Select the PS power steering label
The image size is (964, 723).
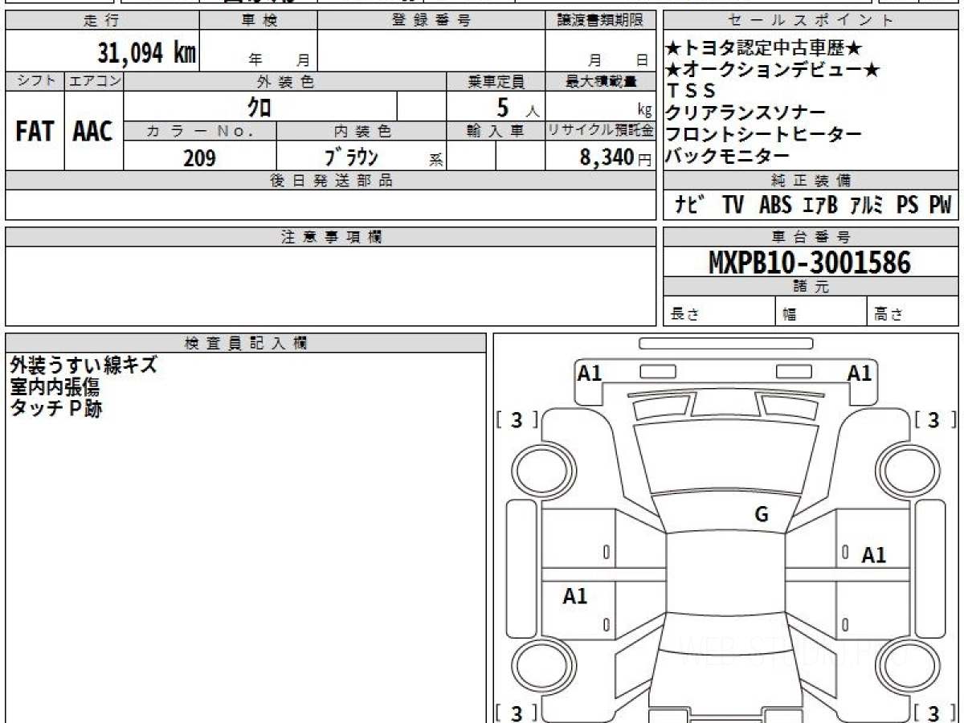point(908,205)
